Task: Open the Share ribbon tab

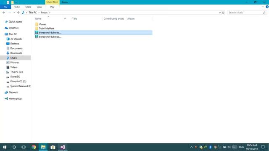Action: 28,7
